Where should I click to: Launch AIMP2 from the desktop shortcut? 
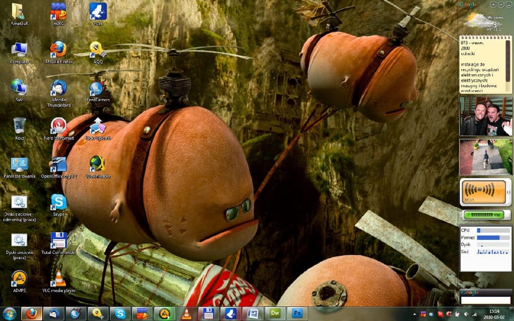19,281
